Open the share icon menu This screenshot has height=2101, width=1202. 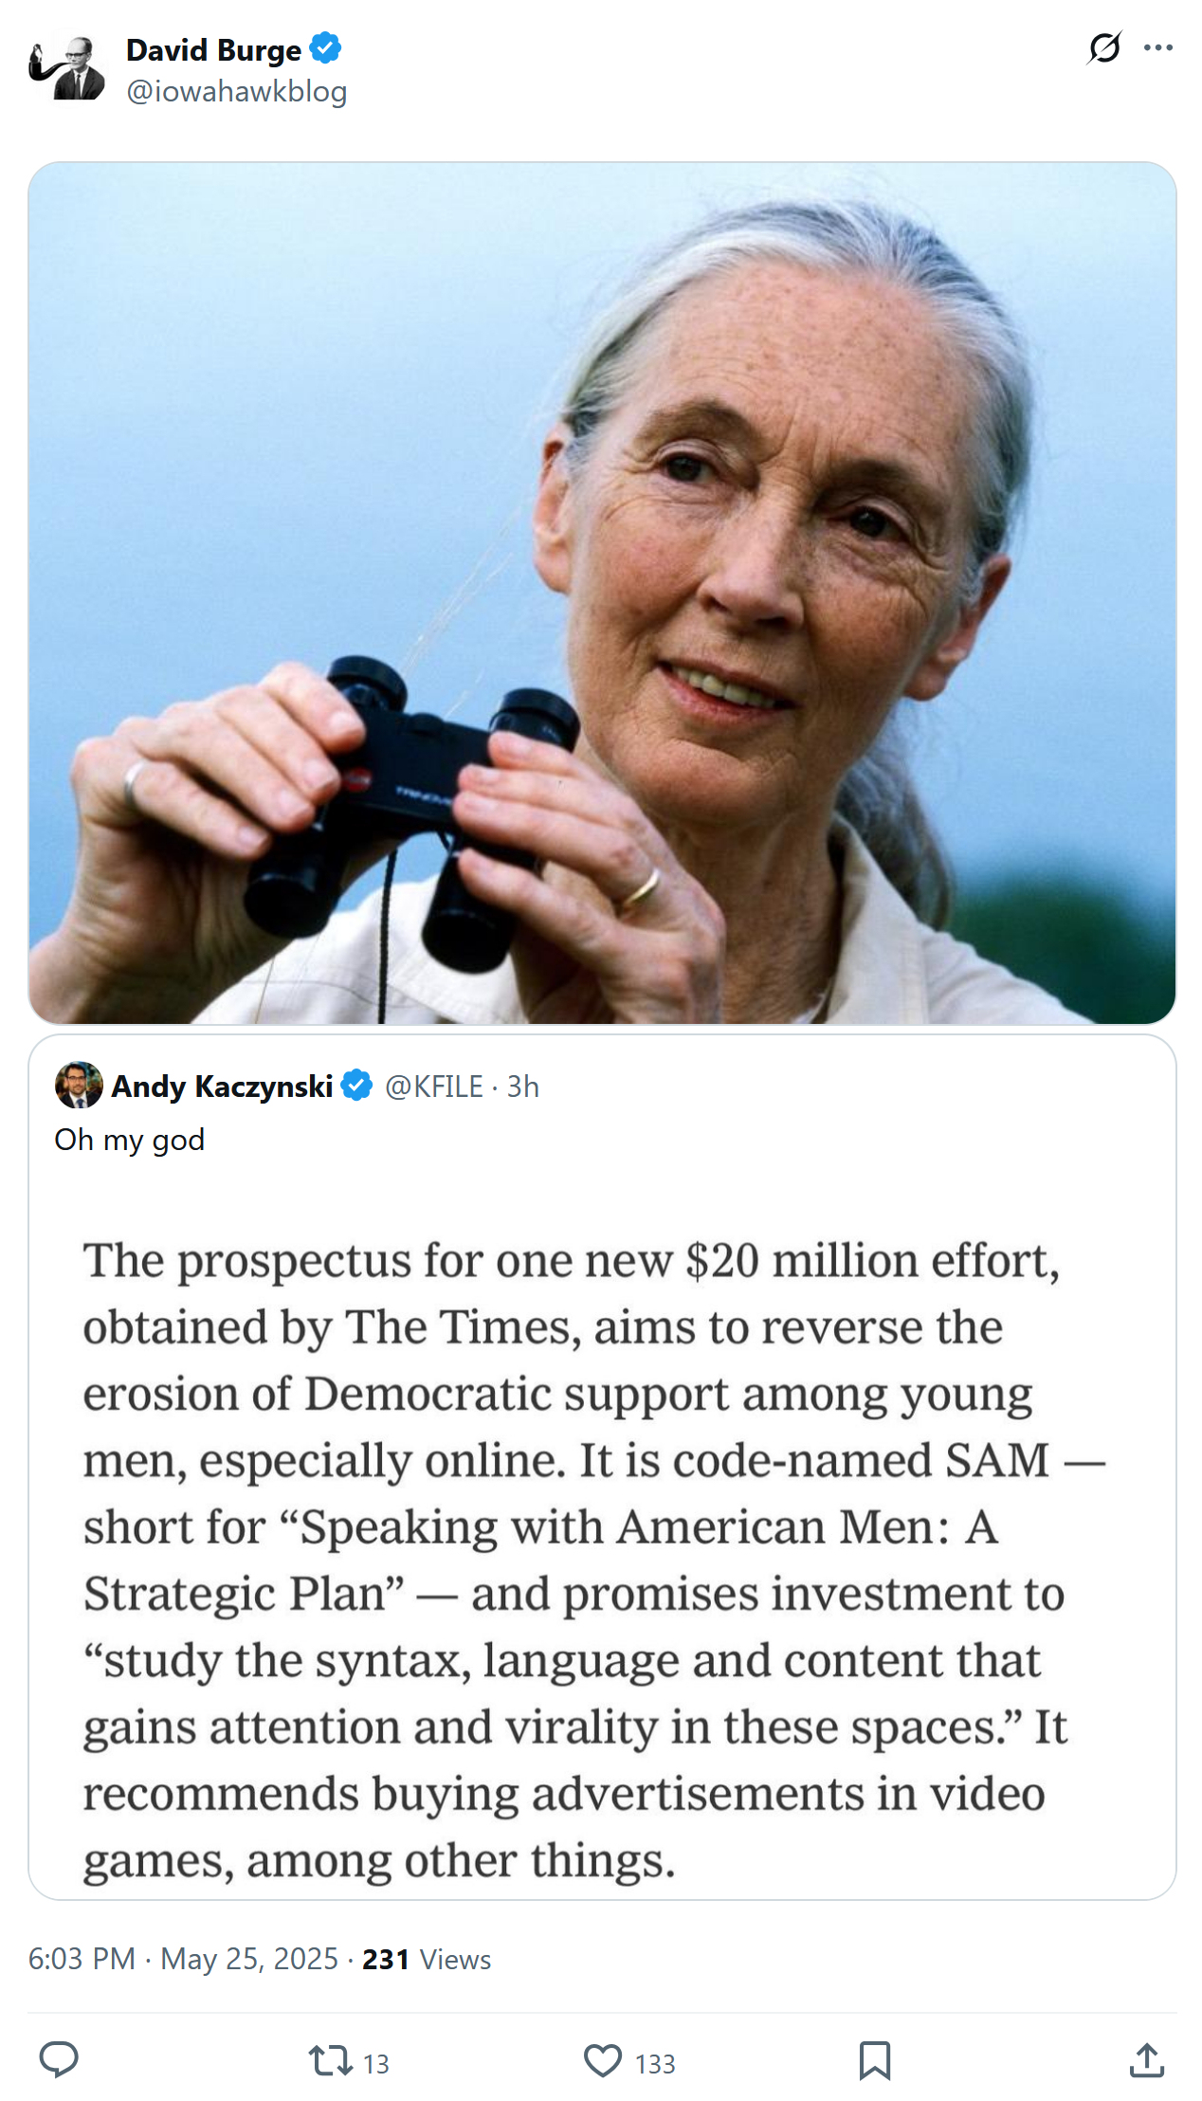tap(1146, 2061)
